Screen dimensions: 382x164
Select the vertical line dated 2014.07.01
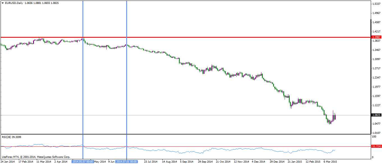click(127, 84)
